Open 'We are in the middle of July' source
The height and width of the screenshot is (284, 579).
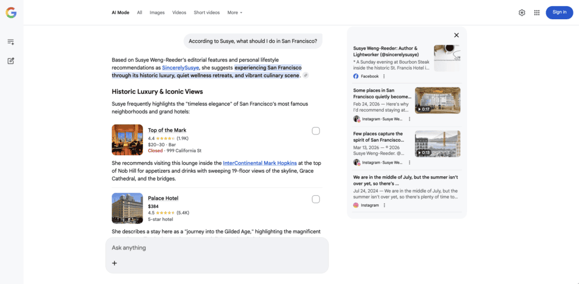(x=405, y=180)
